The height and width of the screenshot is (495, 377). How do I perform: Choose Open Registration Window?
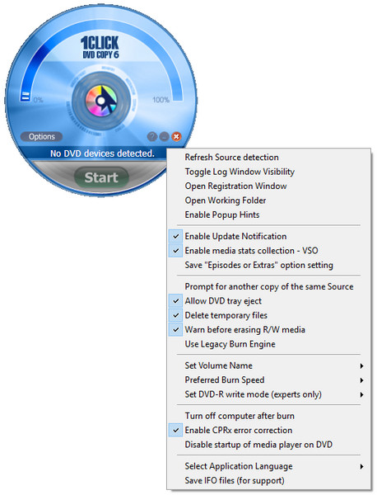pyautogui.click(x=269, y=186)
